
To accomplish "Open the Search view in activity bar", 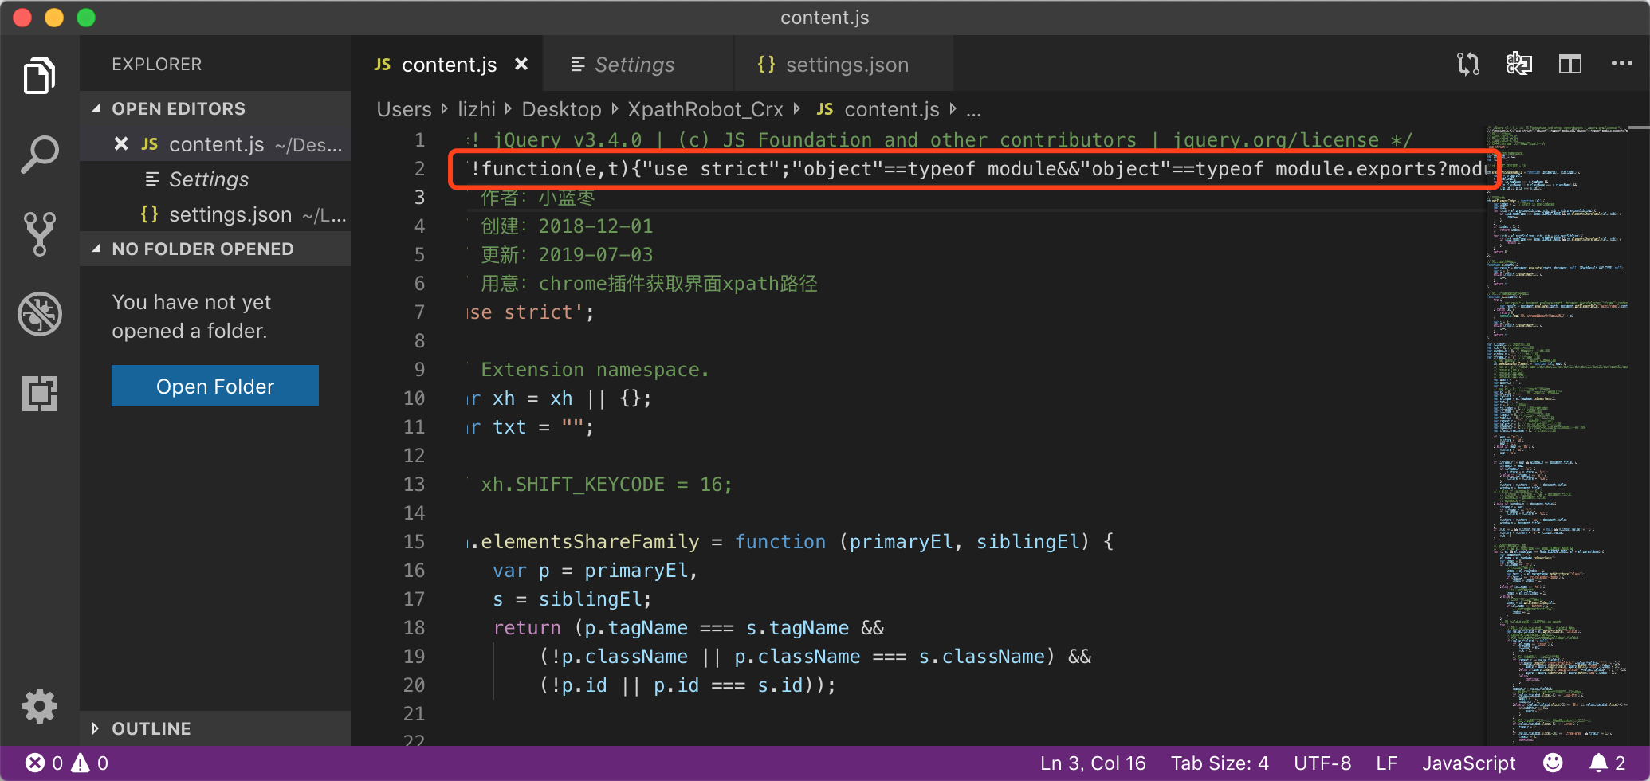I will click(x=39, y=155).
